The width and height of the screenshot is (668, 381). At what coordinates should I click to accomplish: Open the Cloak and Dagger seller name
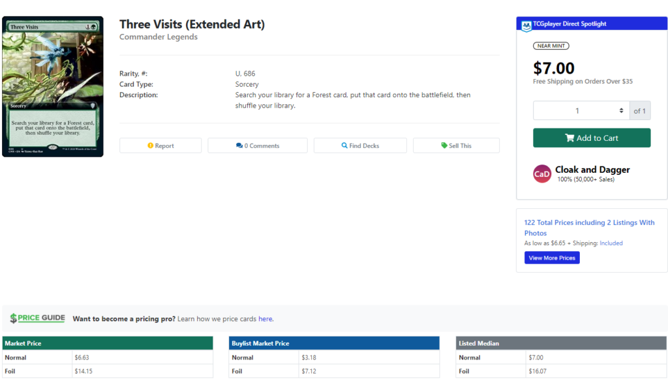pyautogui.click(x=592, y=170)
